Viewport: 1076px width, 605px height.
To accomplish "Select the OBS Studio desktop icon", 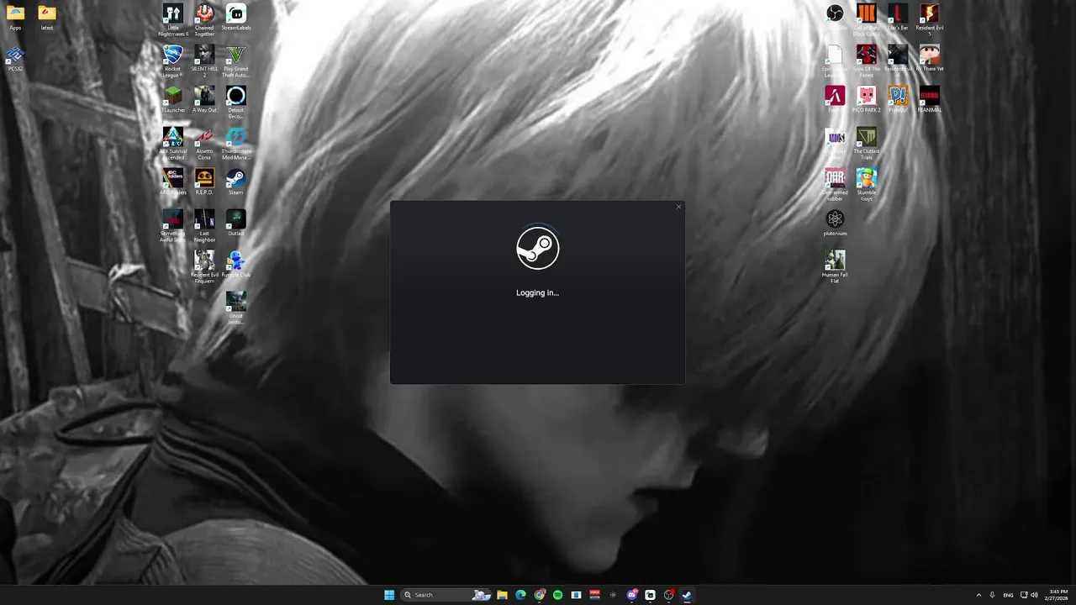I will 835,18.
